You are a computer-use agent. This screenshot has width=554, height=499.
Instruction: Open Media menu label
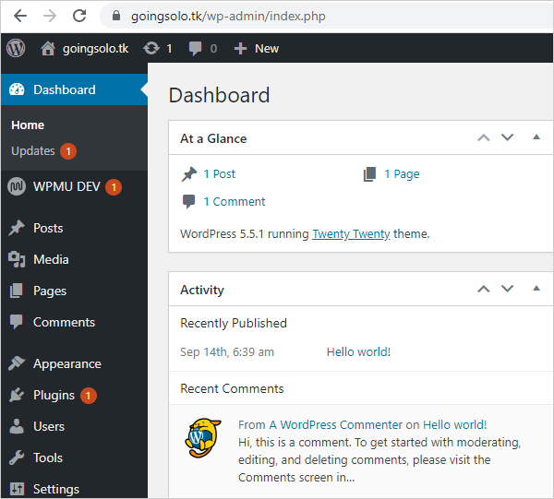click(51, 259)
